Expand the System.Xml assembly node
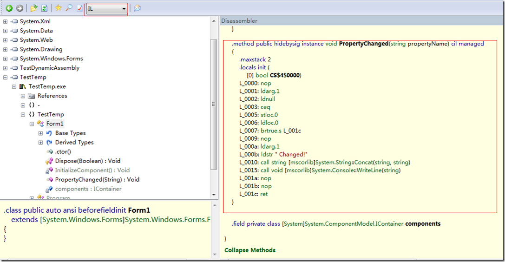The width and height of the screenshot is (505, 262). click(5, 21)
